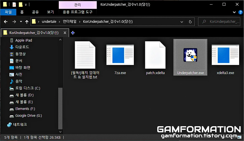Navigate to undertale in the address bar
The width and height of the screenshot is (244, 141).
tap(49, 22)
